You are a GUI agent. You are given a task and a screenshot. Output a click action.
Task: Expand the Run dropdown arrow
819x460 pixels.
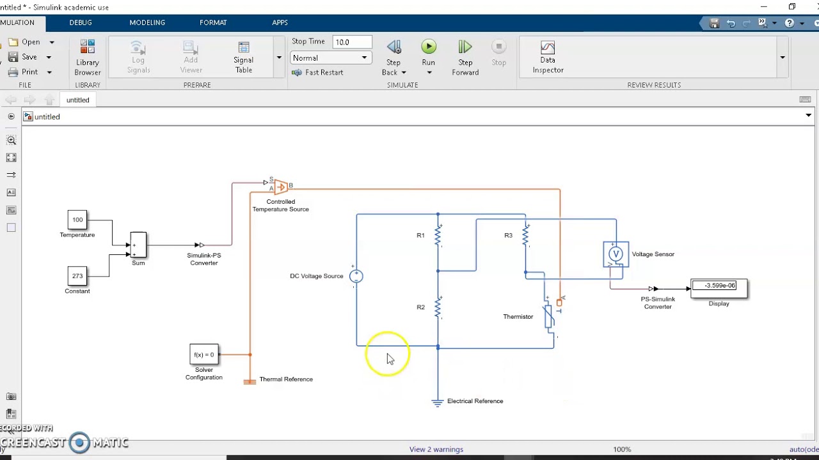click(x=429, y=72)
